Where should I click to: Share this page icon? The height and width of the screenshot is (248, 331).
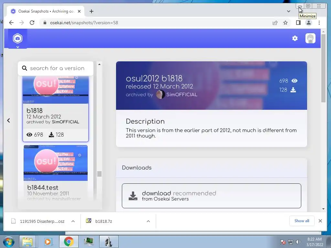[275, 23]
